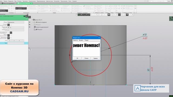Expand the Начало координат tree node
Image resolution: width=173 pixels, height=97 pixels.
[33, 22]
